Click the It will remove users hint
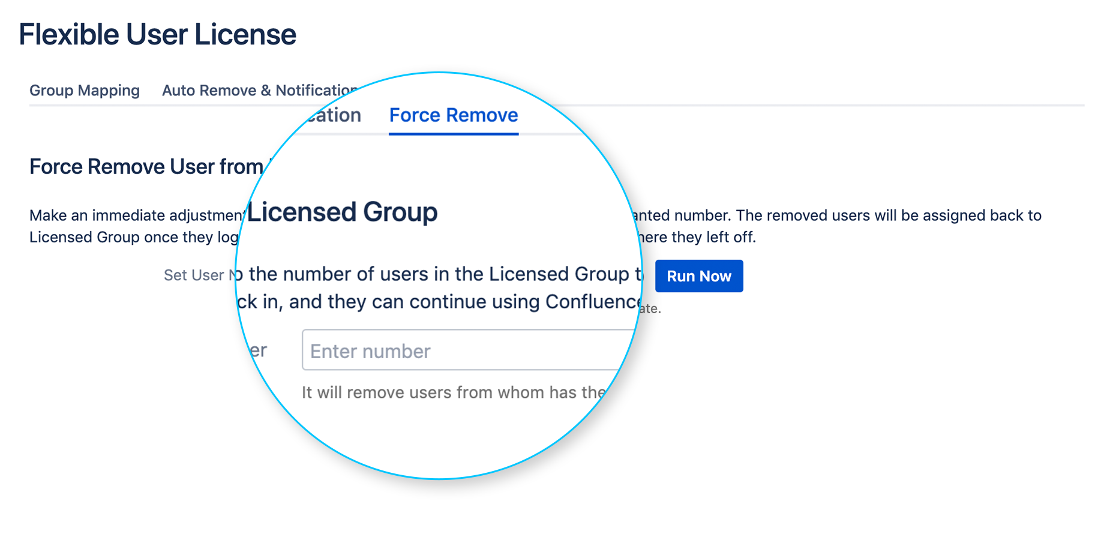Image resolution: width=1104 pixels, height=540 pixels. (x=453, y=392)
